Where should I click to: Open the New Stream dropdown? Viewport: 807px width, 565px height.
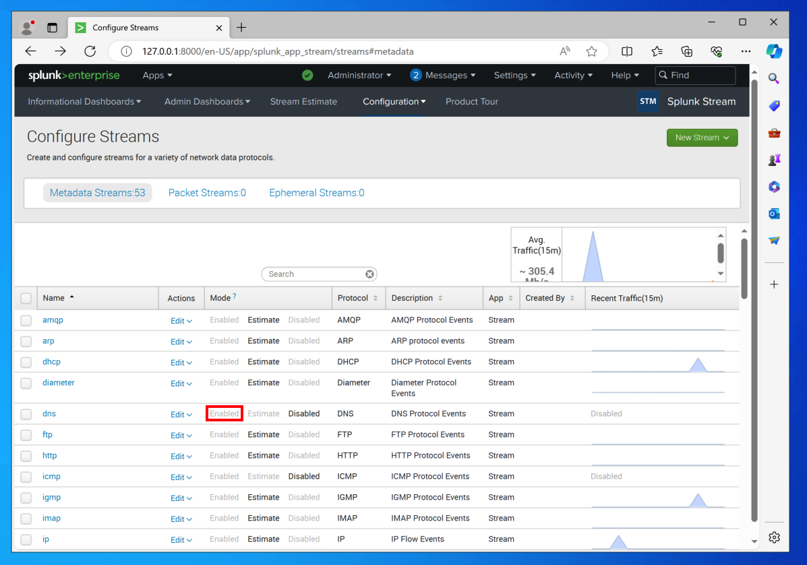coord(702,138)
